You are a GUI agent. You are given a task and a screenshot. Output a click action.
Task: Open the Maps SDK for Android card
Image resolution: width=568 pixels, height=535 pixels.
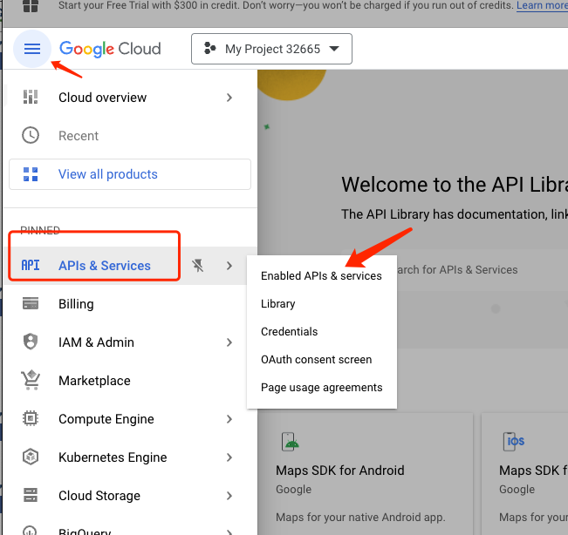[x=365, y=475]
